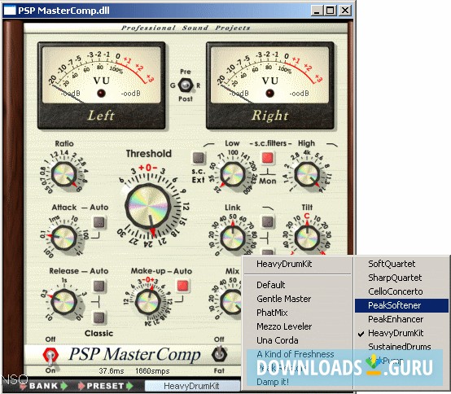Image resolution: width=451 pixels, height=394 pixels.
Task: Click the window title bar icon
Action: pyautogui.click(x=9, y=11)
